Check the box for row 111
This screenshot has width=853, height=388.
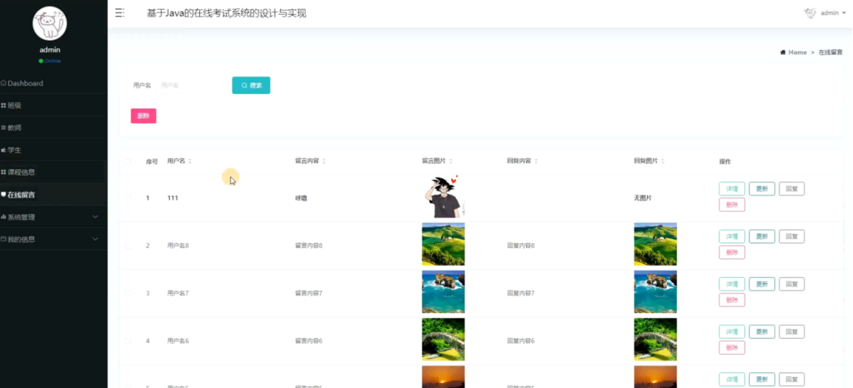tap(128, 198)
